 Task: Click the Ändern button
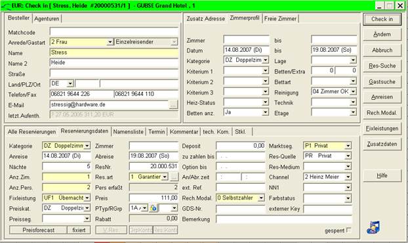[x=382, y=34]
